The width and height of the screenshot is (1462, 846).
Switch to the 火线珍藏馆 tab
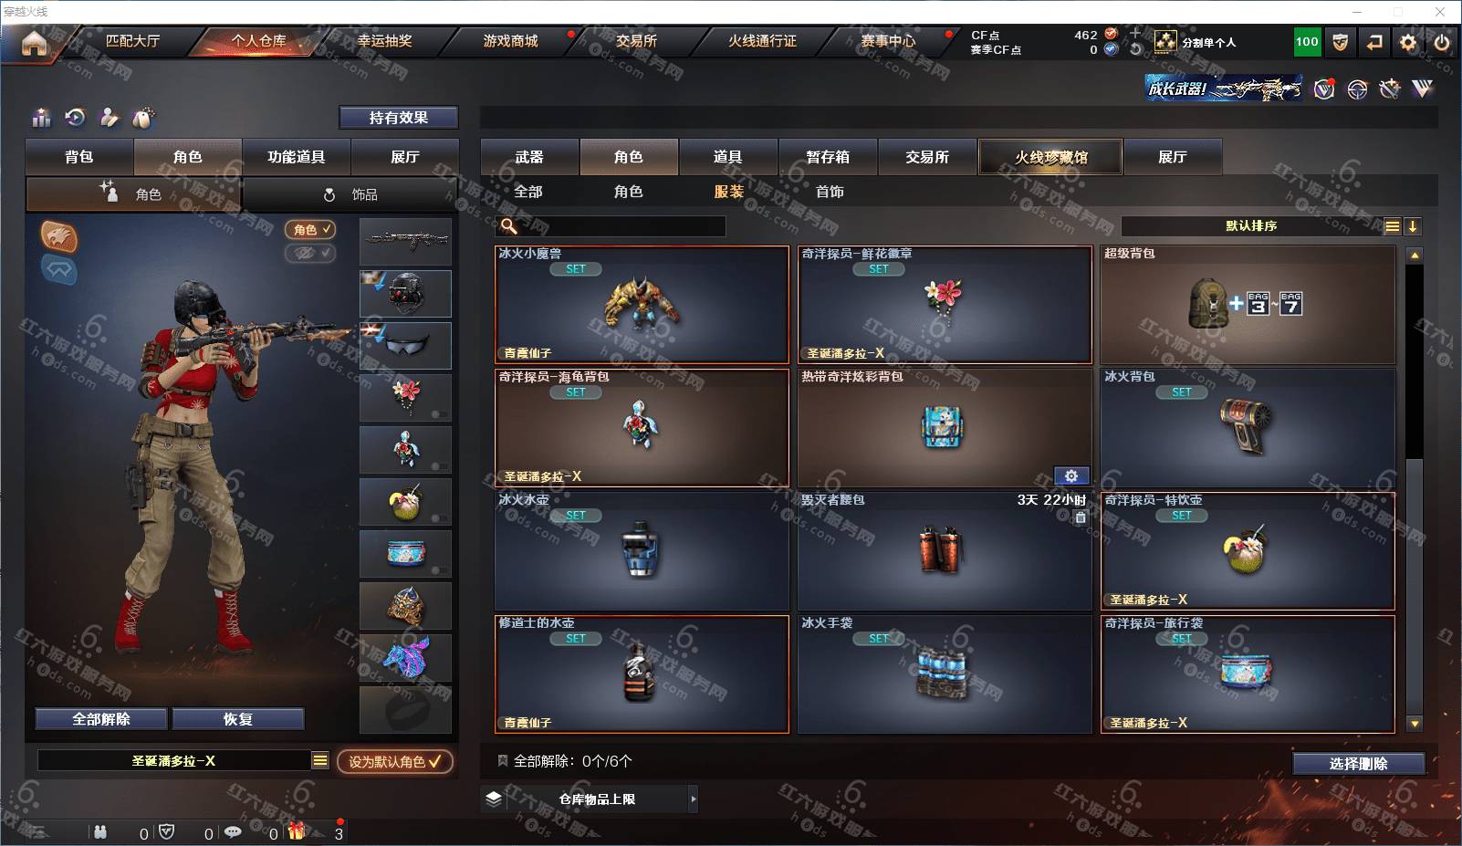coord(1051,157)
